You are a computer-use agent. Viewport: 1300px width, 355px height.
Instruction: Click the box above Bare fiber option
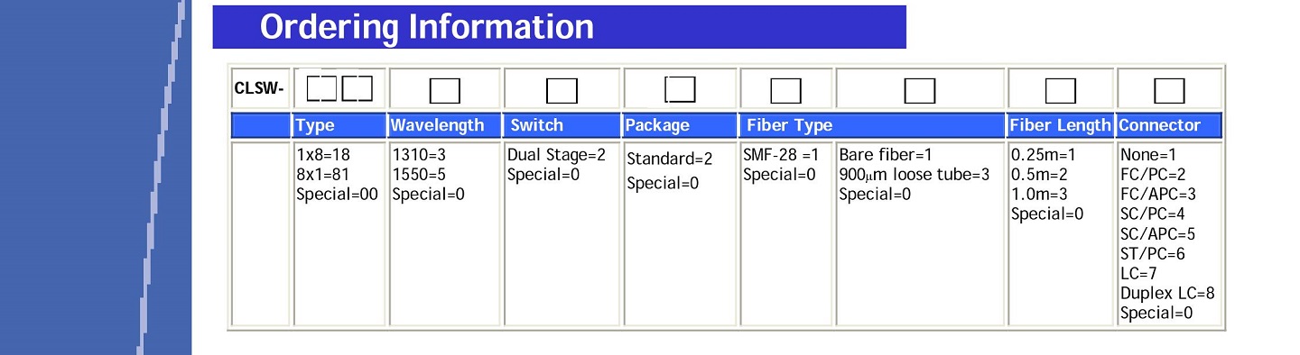click(x=920, y=90)
